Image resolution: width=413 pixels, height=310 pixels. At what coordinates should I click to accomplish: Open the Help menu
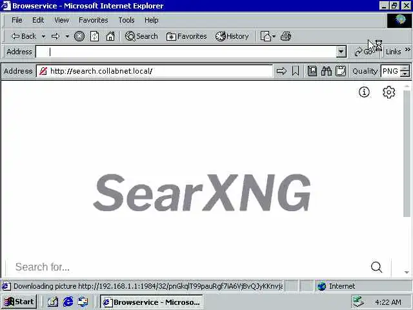[x=152, y=20]
